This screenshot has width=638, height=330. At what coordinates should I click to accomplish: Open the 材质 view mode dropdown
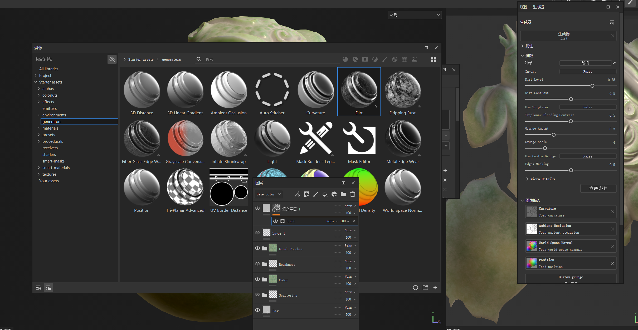tap(415, 15)
